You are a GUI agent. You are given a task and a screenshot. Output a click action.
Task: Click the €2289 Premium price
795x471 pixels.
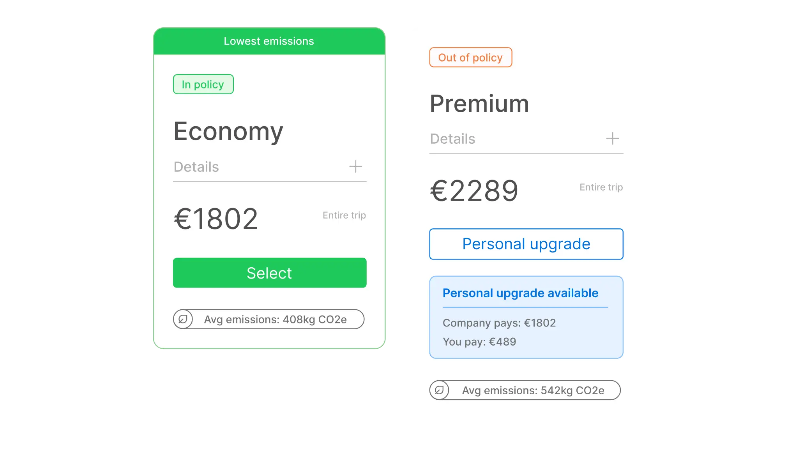(x=474, y=191)
